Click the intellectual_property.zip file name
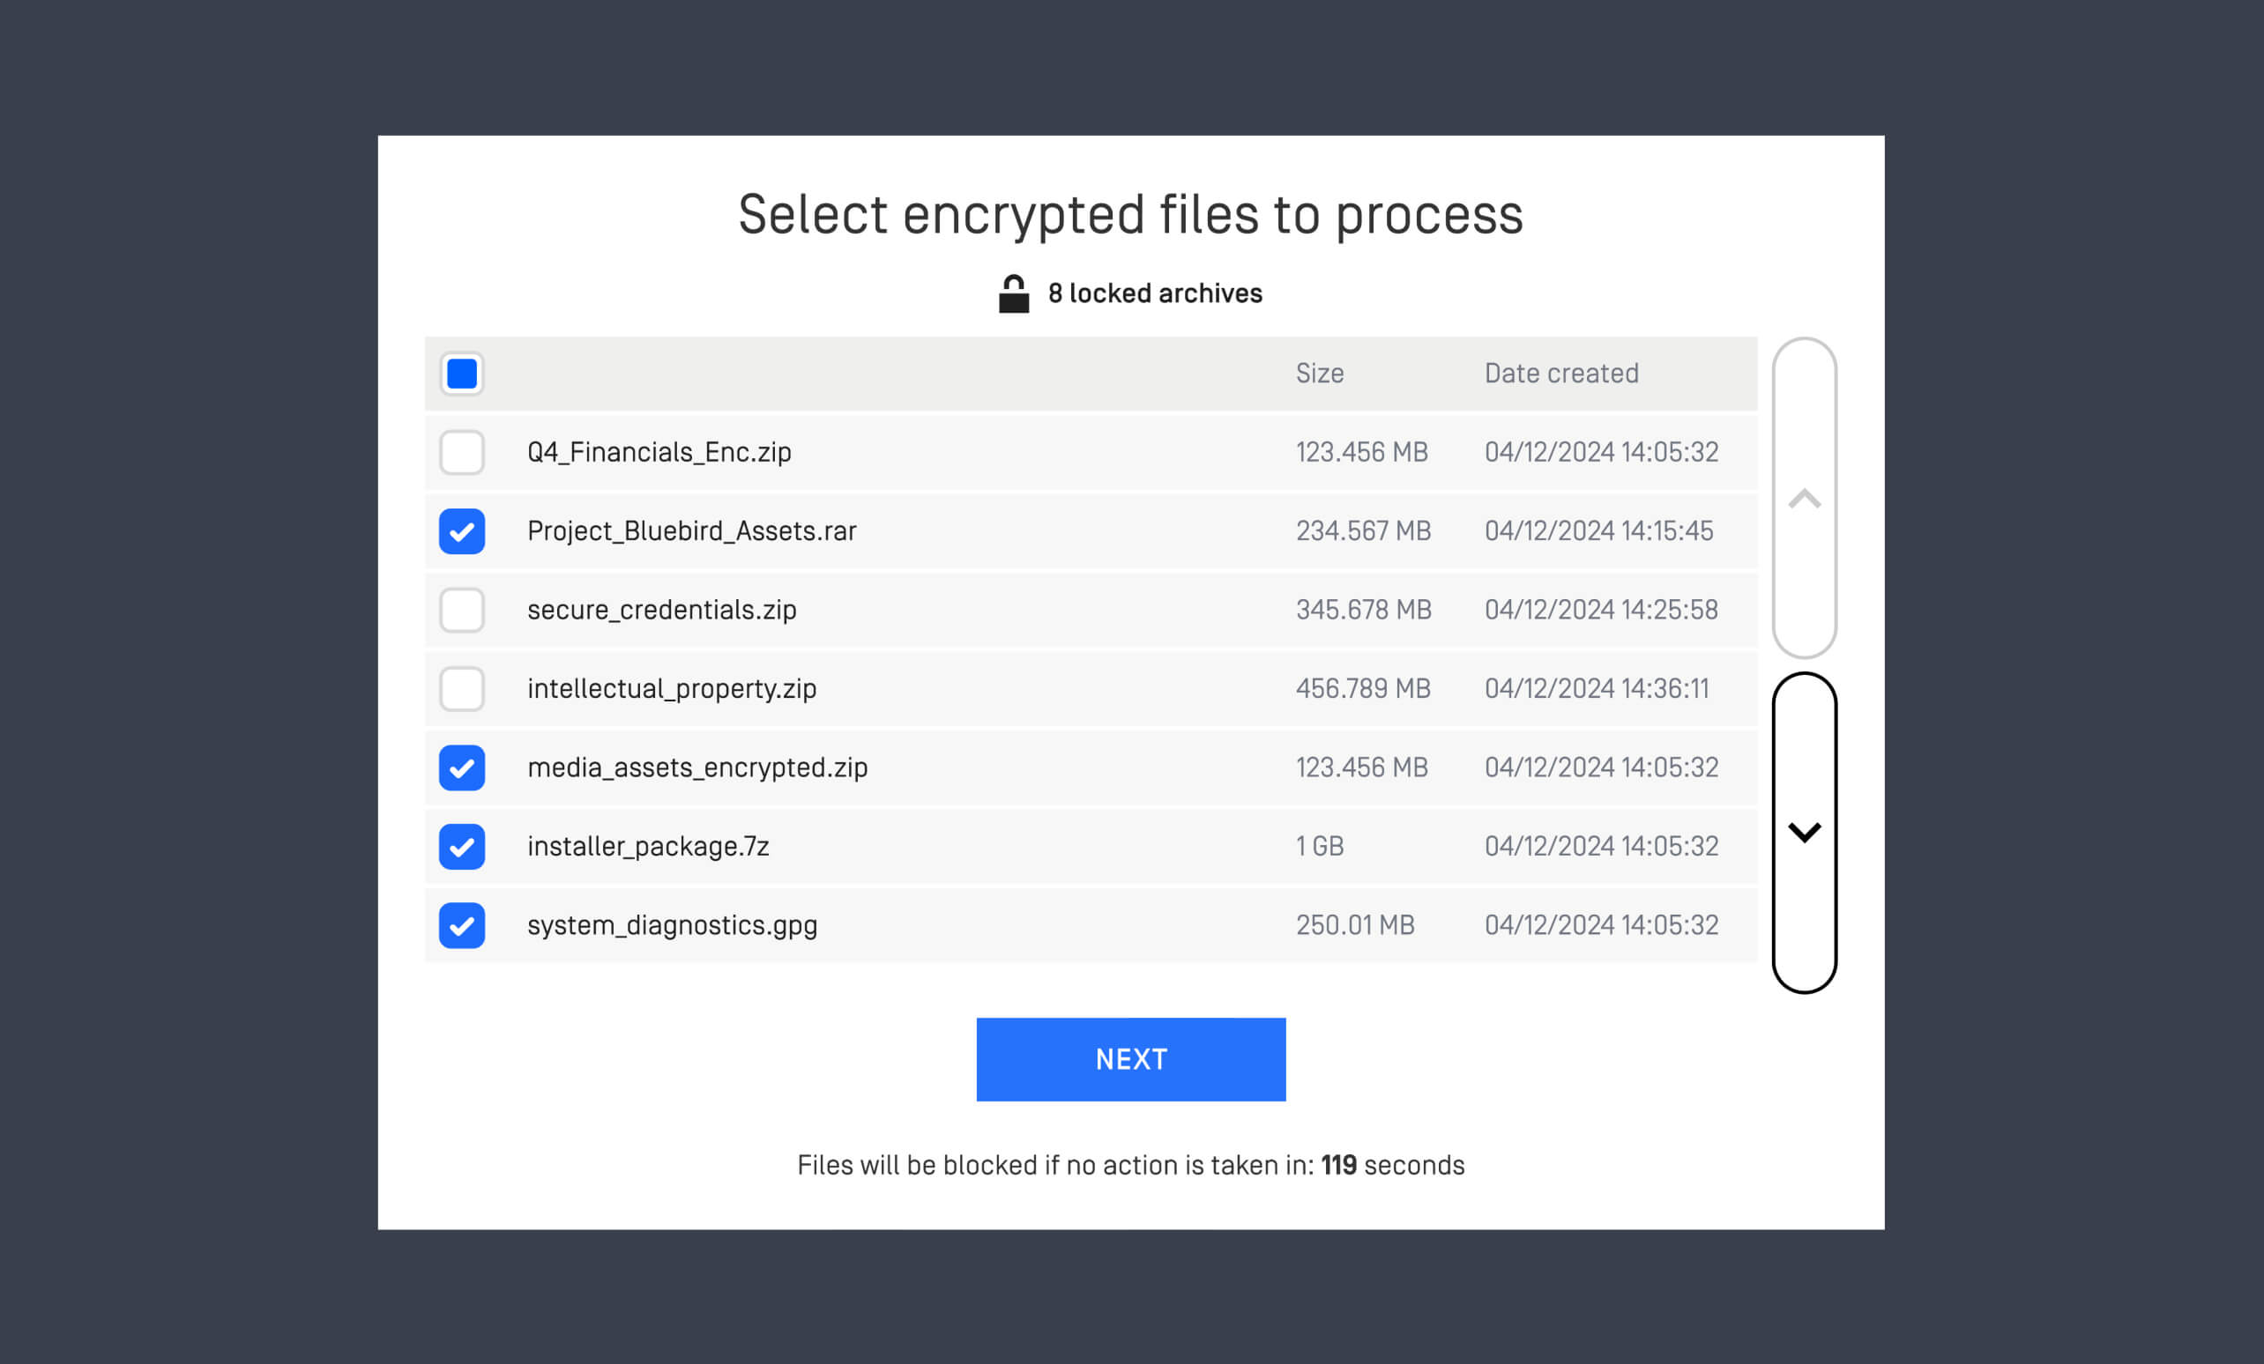Image resolution: width=2264 pixels, height=1364 pixels. point(672,689)
